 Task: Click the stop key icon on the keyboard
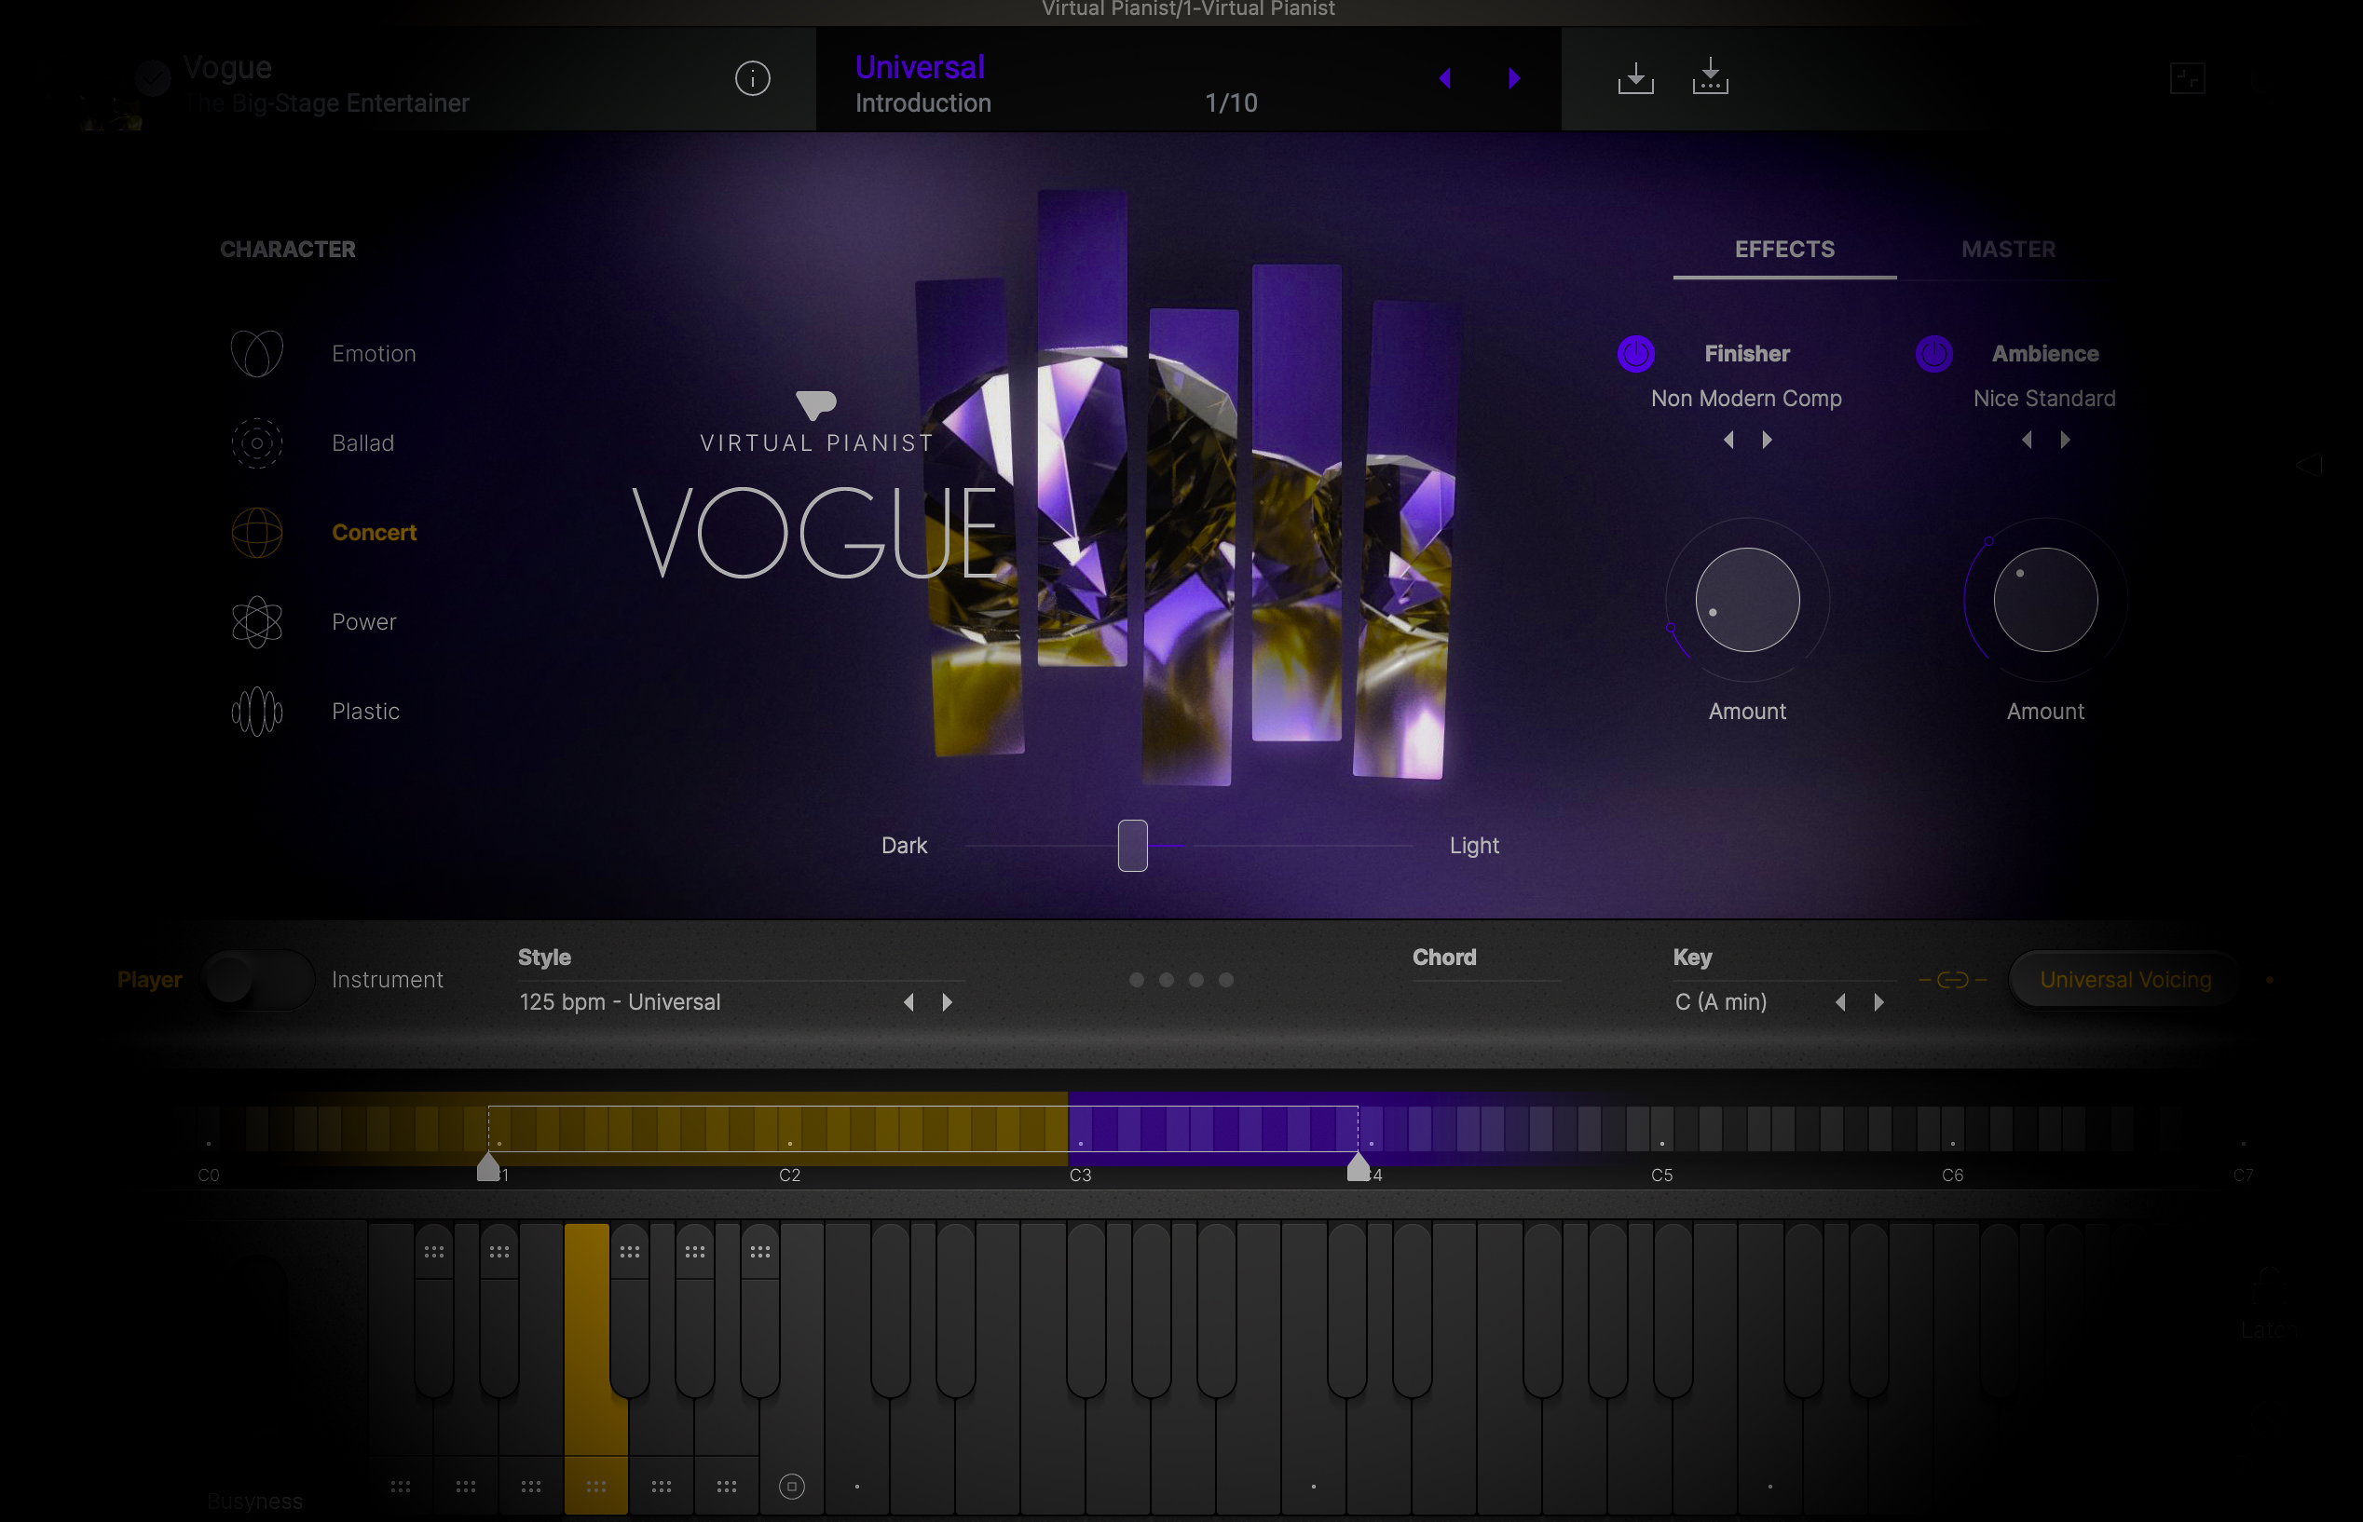tap(792, 1487)
